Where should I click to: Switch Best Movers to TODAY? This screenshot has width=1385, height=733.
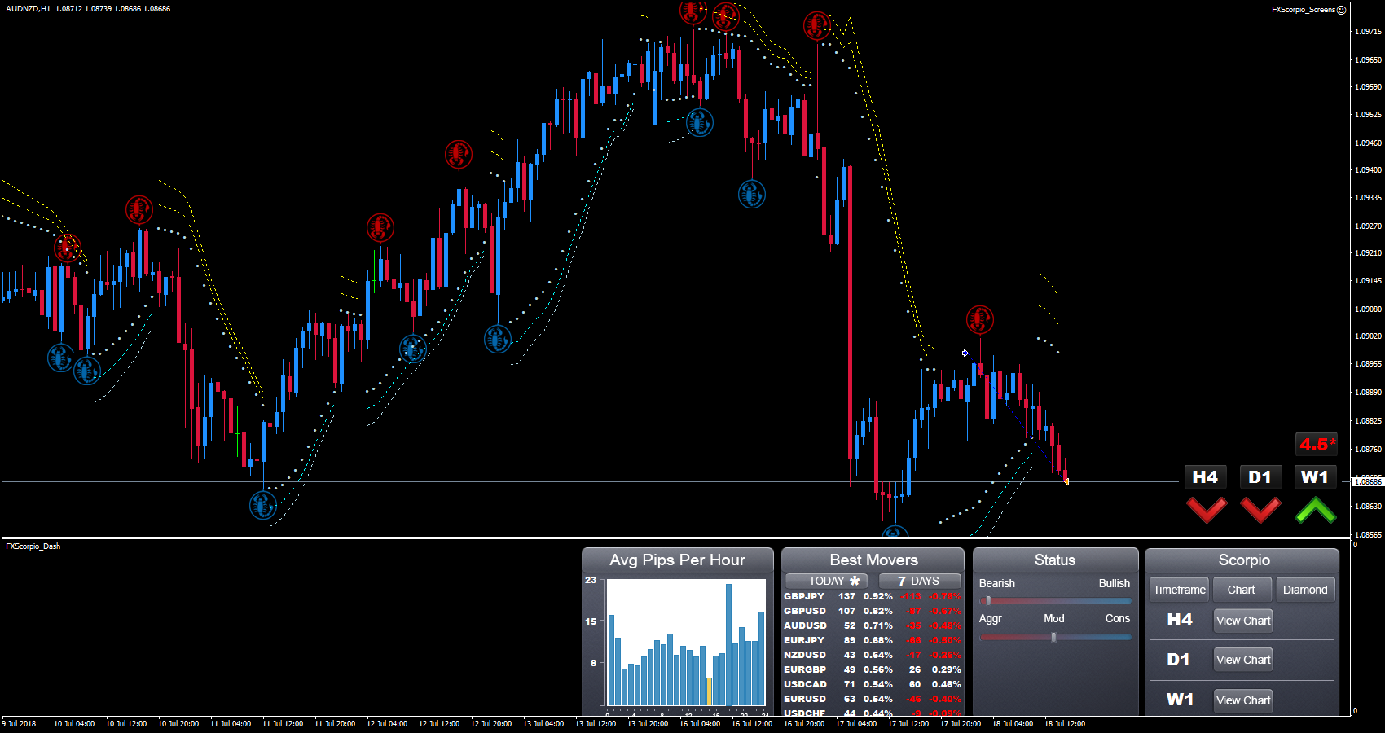coord(826,581)
